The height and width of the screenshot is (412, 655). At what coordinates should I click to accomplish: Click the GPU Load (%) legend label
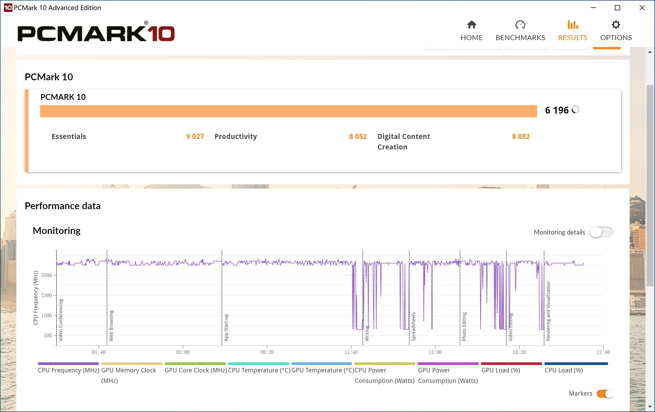tap(500, 370)
